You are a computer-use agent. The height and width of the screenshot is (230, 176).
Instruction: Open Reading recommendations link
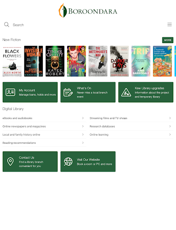pyautogui.click(x=44, y=143)
